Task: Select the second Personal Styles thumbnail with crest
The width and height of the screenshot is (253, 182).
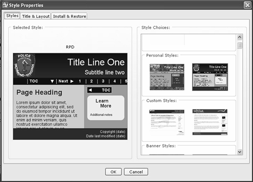Action: click(210, 77)
